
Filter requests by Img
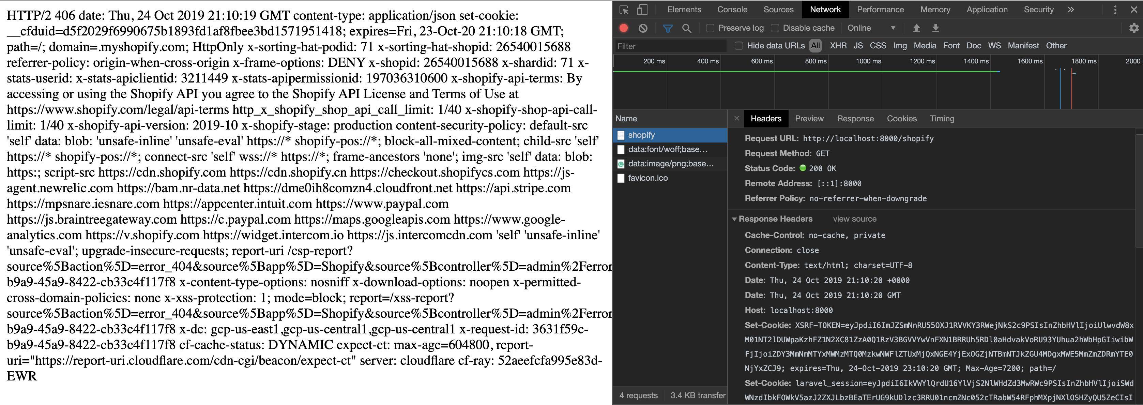(x=900, y=46)
